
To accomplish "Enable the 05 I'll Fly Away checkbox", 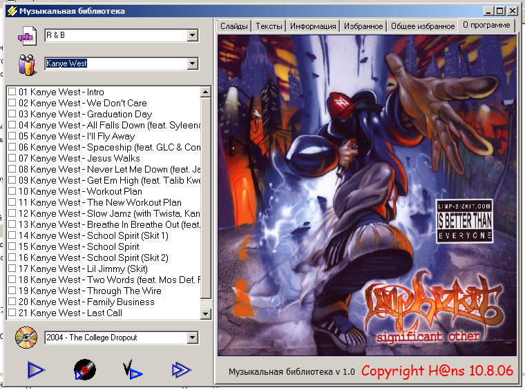I will [x=12, y=136].
